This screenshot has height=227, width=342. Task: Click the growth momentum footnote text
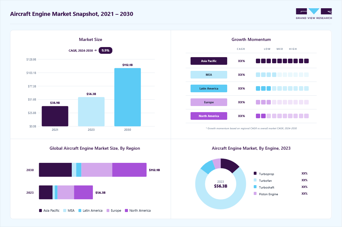251,128
